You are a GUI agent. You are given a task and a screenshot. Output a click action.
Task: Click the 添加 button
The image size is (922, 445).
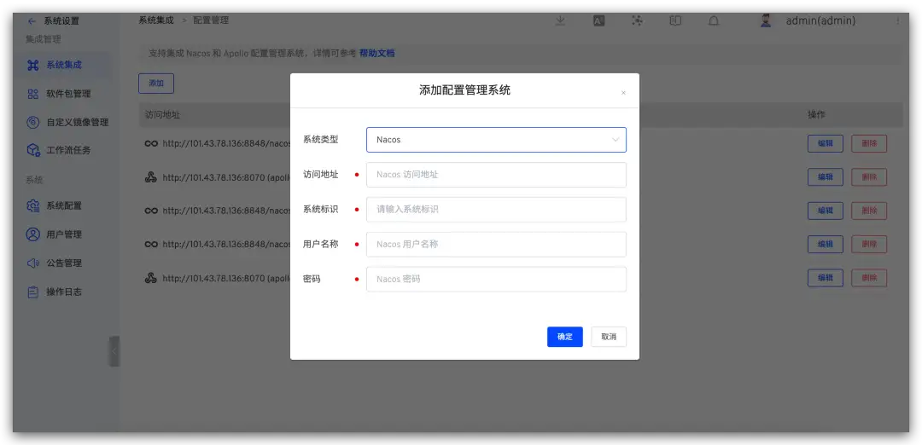click(x=156, y=84)
